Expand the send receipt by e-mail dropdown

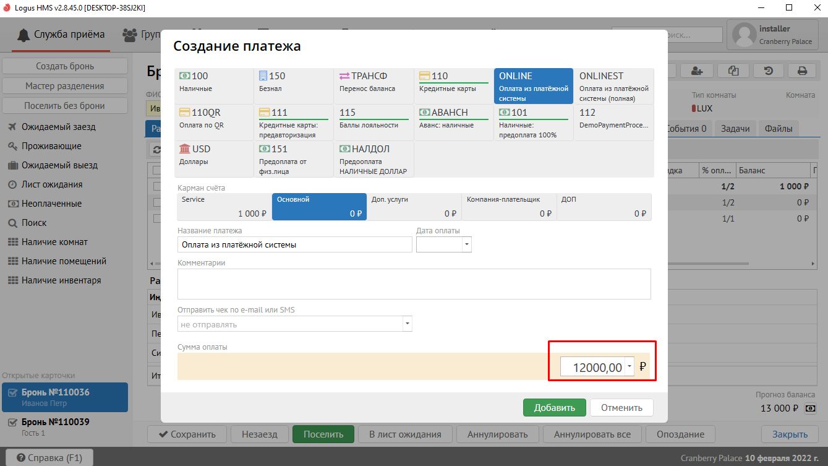(407, 324)
